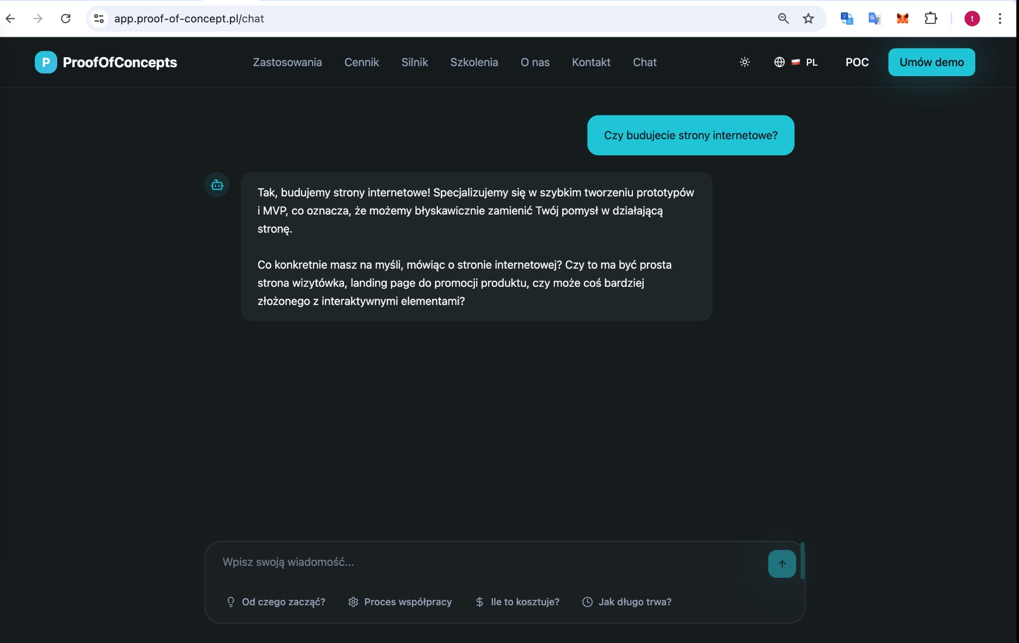Click the gear icon beside 'Proces współpracy'
The height and width of the screenshot is (643, 1019).
353,602
